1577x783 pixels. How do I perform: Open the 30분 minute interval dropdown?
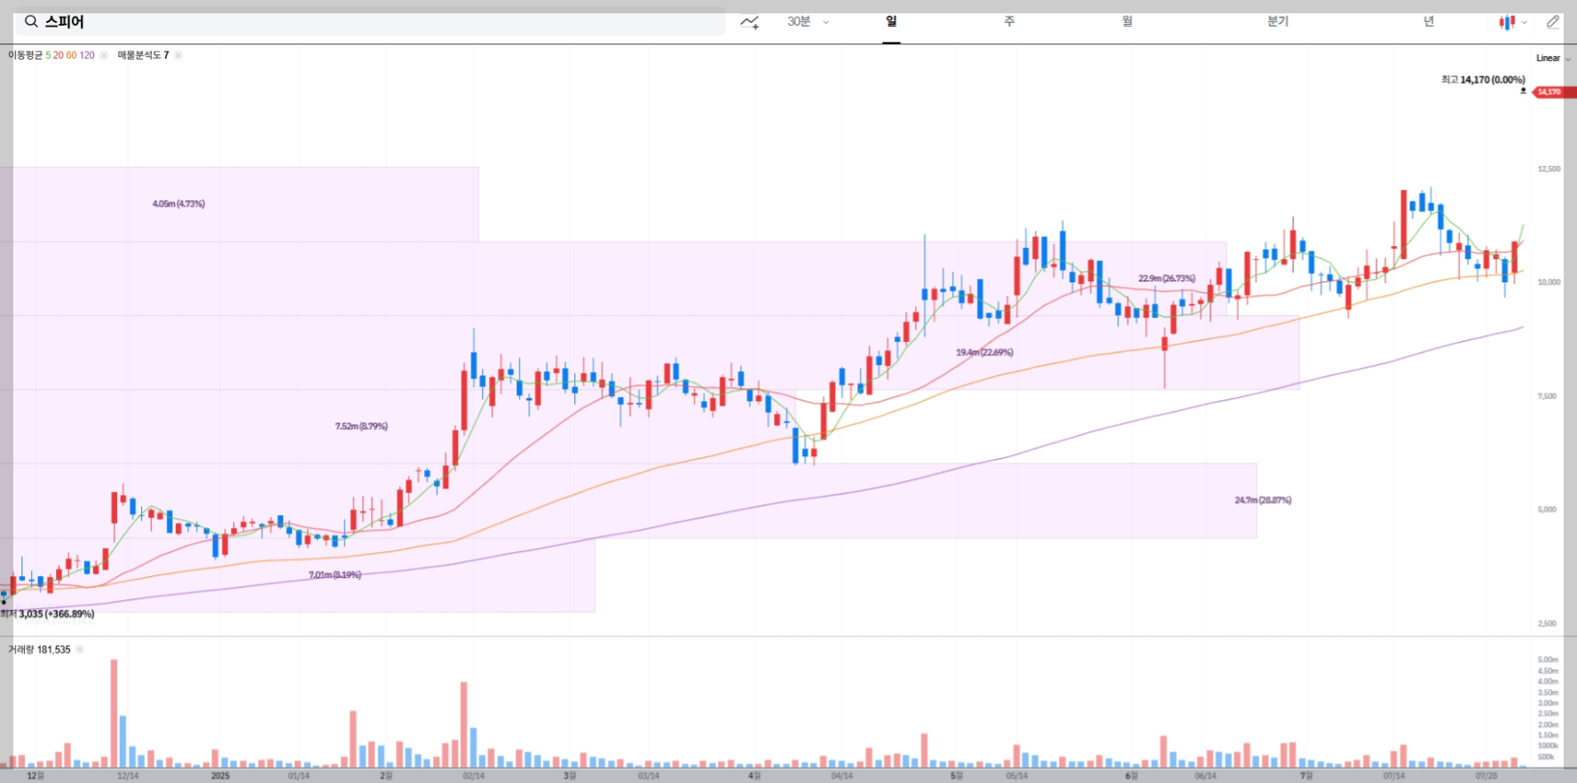click(808, 21)
